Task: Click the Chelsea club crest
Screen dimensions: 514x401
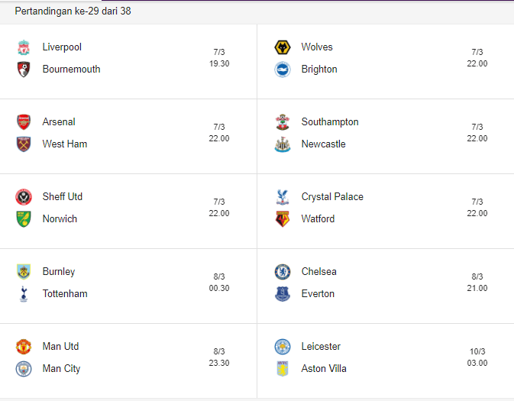Action: (x=283, y=272)
